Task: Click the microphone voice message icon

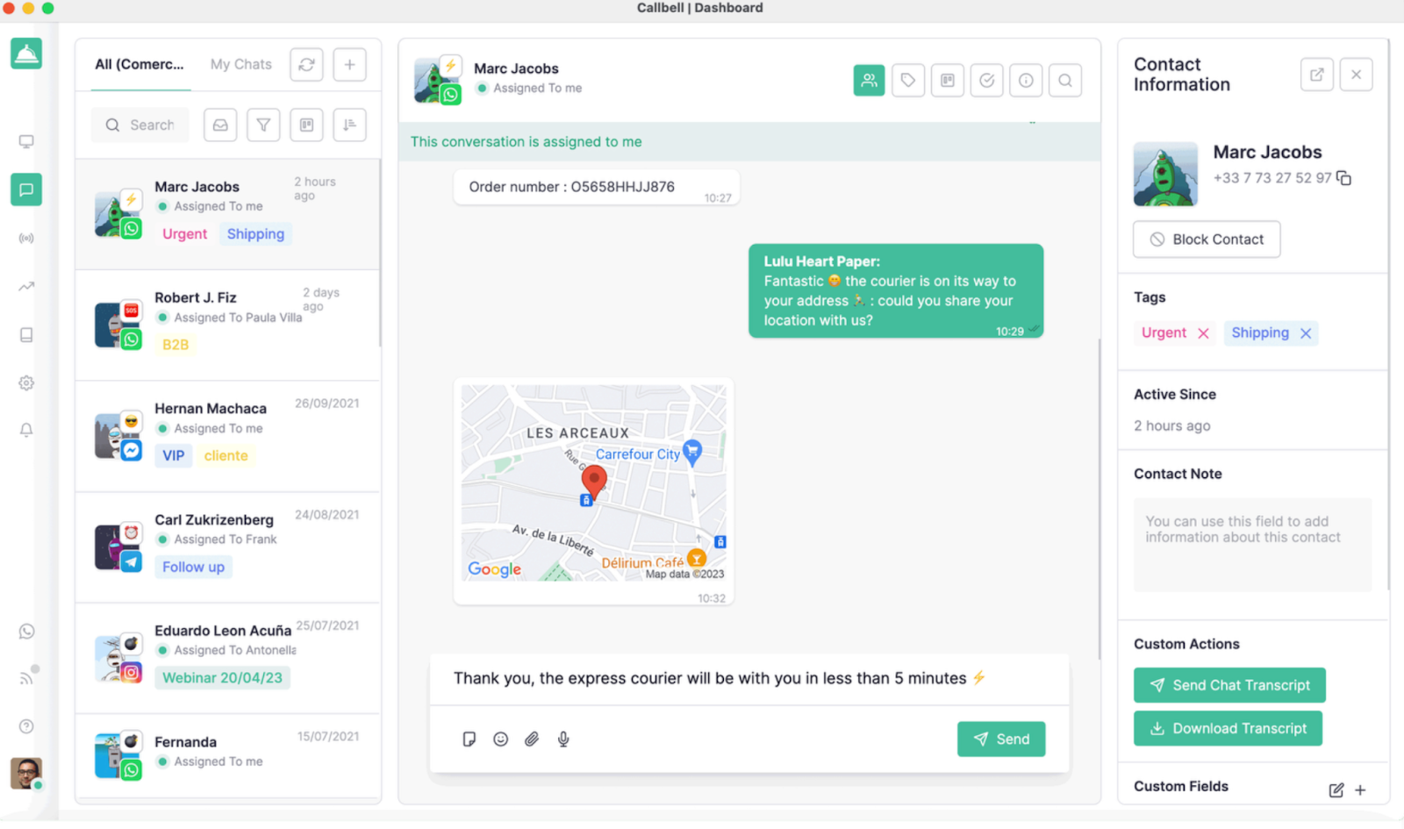Action: (563, 739)
